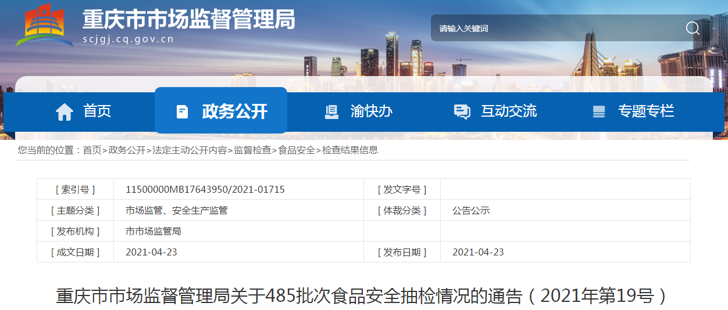Open the 首页 navigation tab
728x310 pixels.
click(x=83, y=111)
